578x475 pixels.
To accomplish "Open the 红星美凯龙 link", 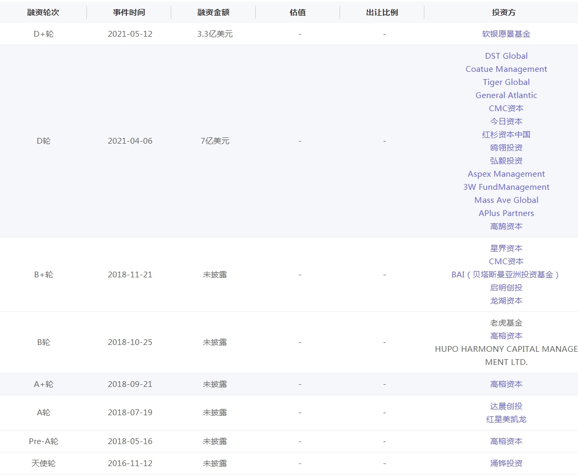I will tap(506, 419).
